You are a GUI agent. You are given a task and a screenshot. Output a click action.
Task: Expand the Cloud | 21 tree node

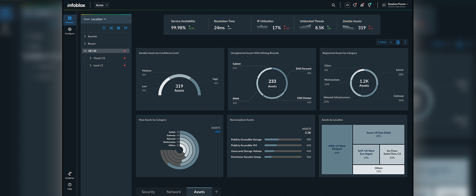(x=91, y=58)
